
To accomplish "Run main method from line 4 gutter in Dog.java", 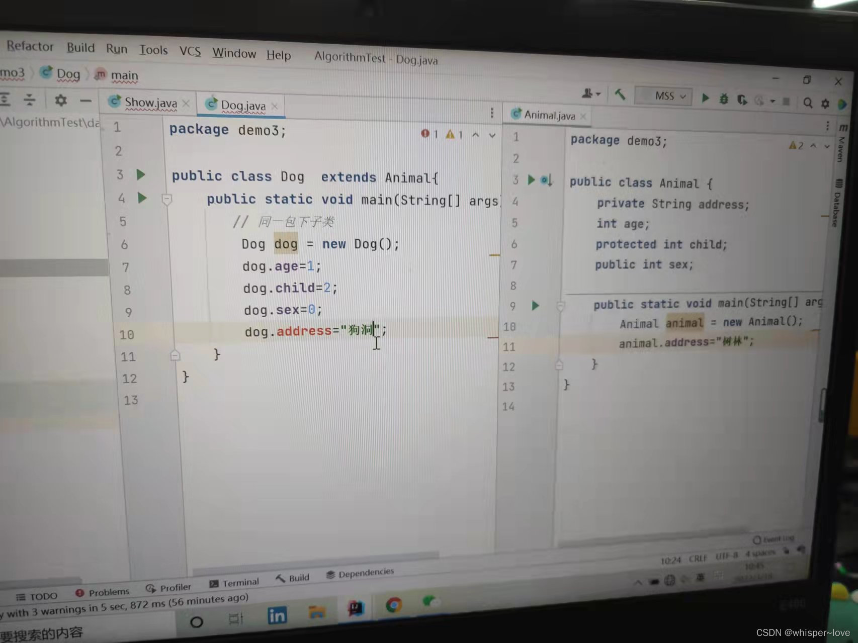I will click(142, 198).
